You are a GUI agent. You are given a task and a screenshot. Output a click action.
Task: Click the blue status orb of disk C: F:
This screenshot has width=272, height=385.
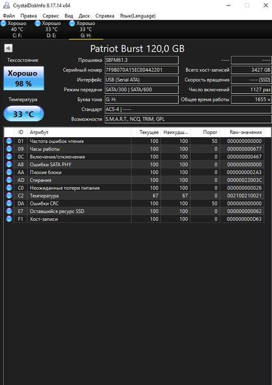[x=3, y=23]
